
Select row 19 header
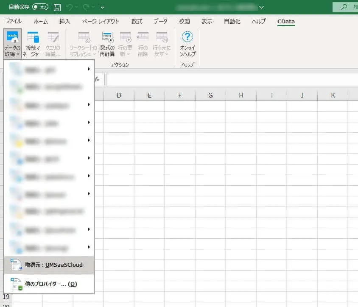click(x=6, y=297)
